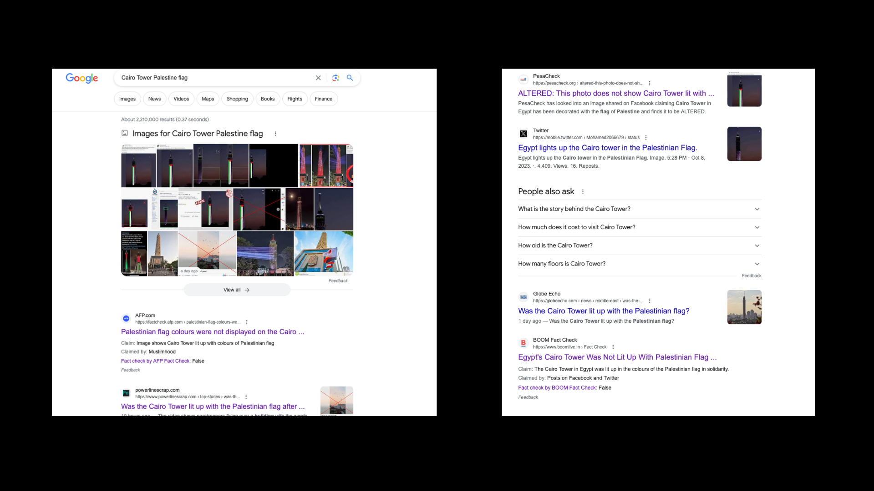Click Feedback under People also ask
Viewport: 874px width, 491px height.
752,276
